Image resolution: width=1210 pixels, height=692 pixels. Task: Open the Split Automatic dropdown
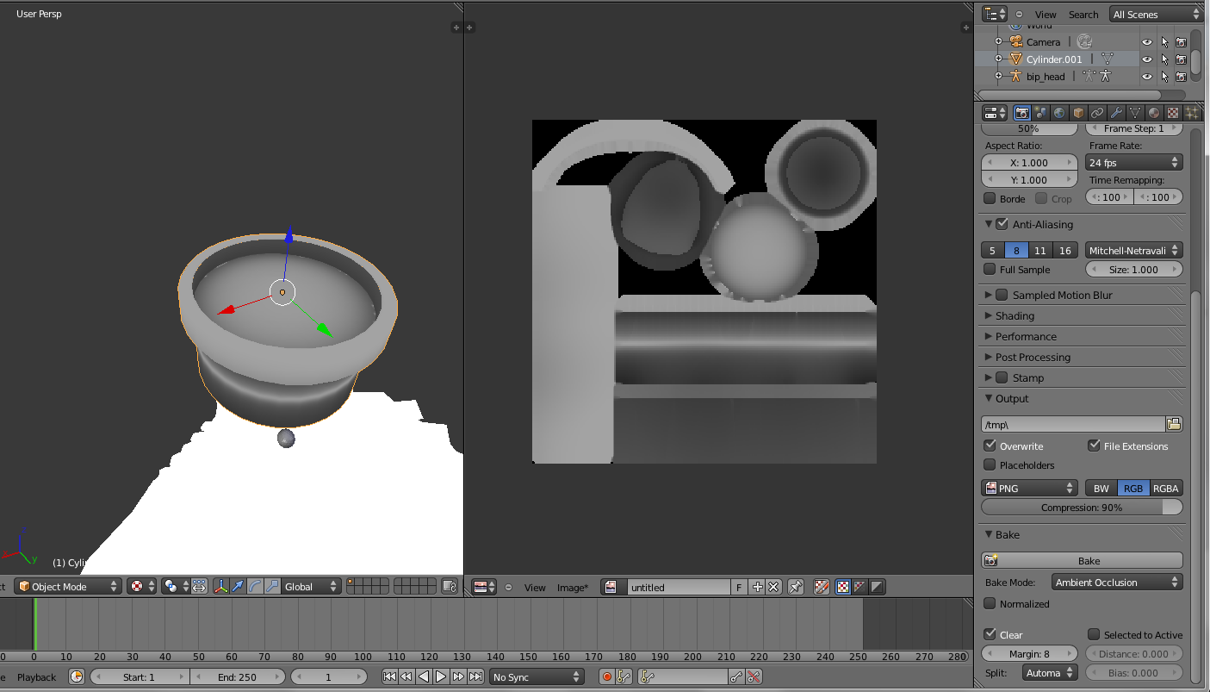(x=1051, y=672)
